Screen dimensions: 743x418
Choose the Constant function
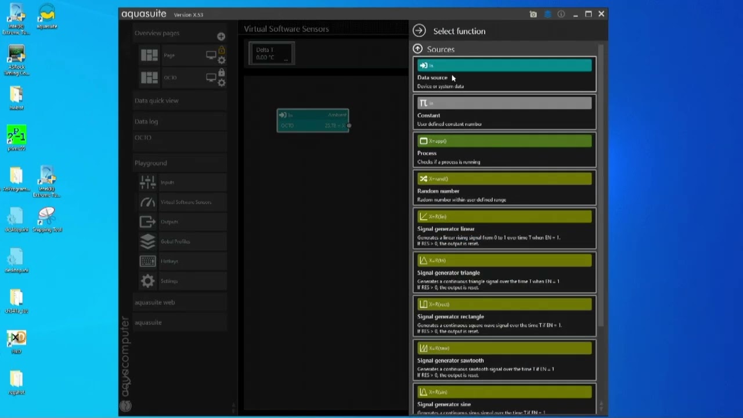504,112
